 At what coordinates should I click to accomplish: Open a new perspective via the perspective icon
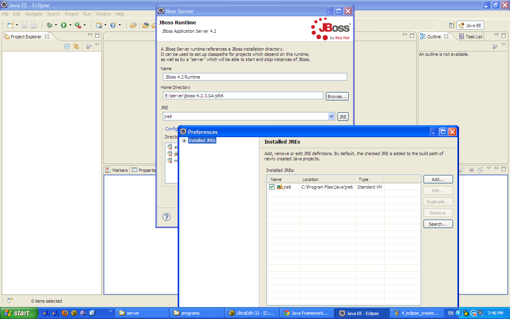tap(452, 25)
